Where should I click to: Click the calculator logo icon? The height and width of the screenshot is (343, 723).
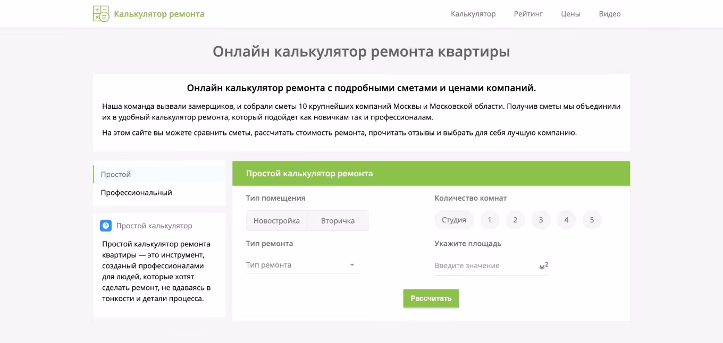(x=100, y=14)
